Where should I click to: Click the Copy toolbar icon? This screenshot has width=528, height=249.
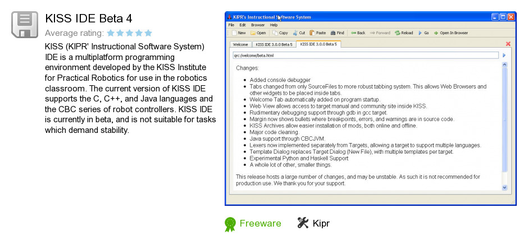tap(275, 33)
